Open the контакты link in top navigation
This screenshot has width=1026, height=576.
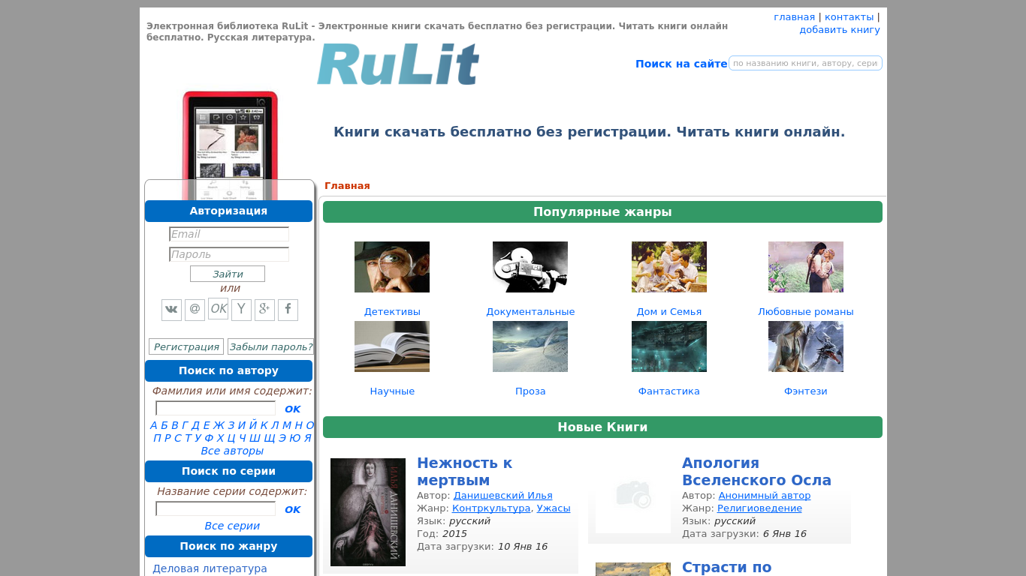pos(849,17)
